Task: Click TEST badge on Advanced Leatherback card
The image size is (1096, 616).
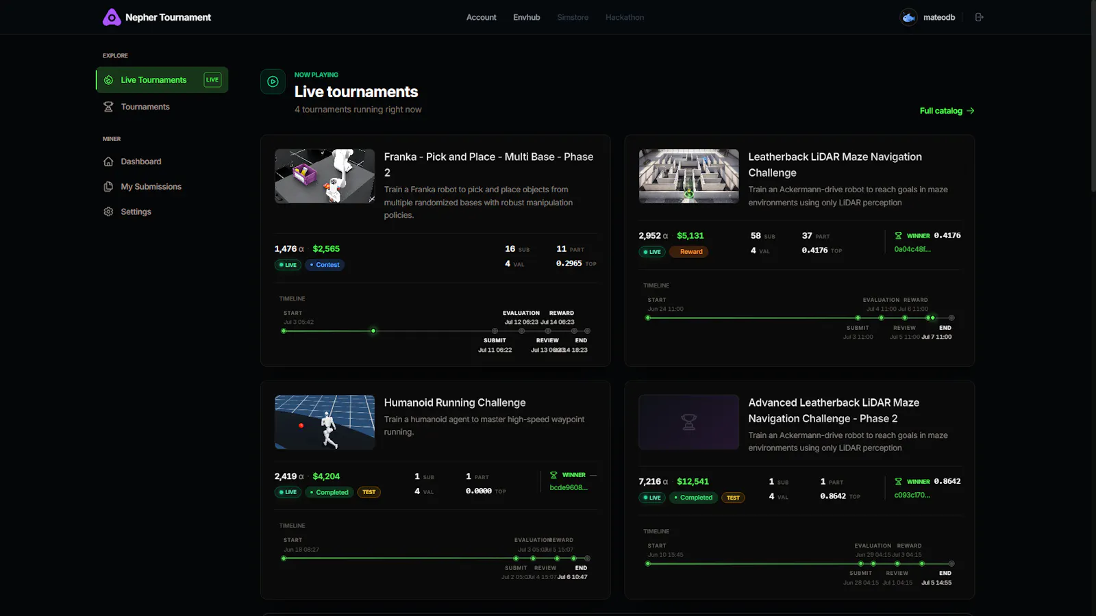Action: [733, 498]
